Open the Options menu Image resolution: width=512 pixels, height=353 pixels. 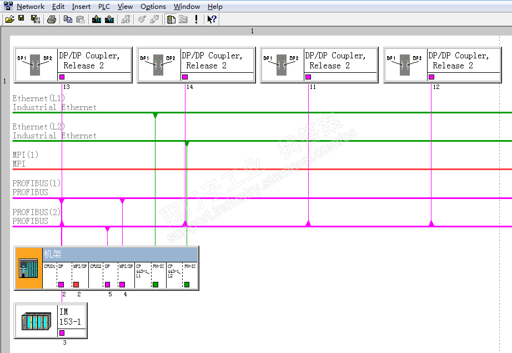[x=153, y=7]
